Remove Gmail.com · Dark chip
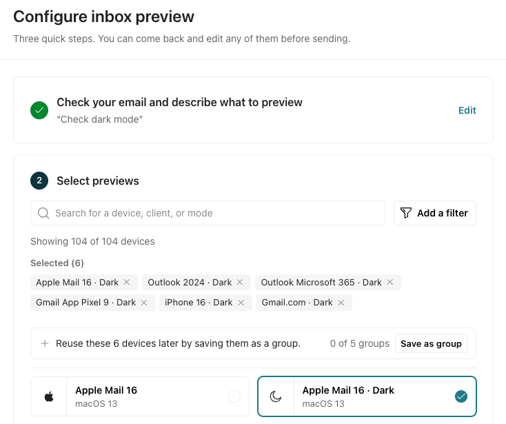 (x=341, y=303)
